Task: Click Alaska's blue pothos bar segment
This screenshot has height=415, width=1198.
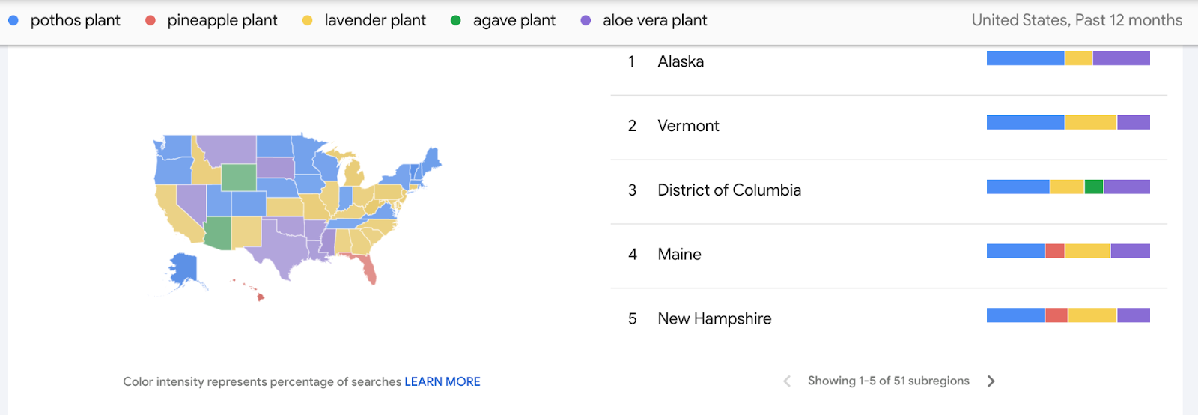Action: (1025, 58)
